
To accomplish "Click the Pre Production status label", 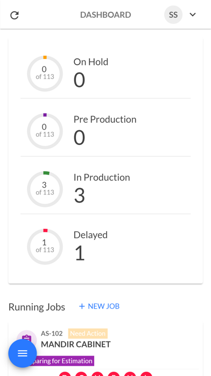I will (105, 119).
